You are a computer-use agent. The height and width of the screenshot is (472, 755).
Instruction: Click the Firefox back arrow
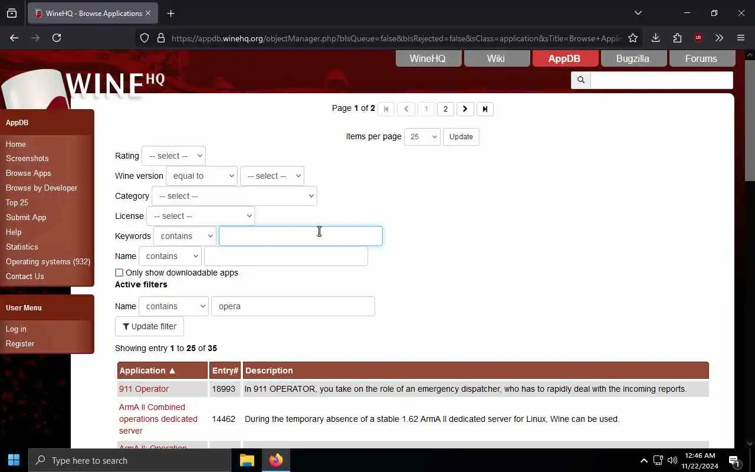coord(14,38)
